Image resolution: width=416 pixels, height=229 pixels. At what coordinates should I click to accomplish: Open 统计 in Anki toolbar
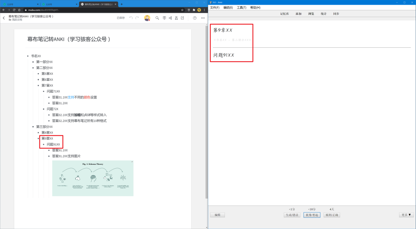tap(324, 14)
